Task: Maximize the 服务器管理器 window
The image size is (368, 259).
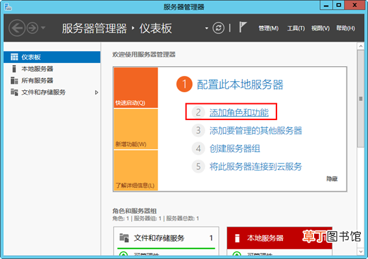Action: tap(338, 5)
